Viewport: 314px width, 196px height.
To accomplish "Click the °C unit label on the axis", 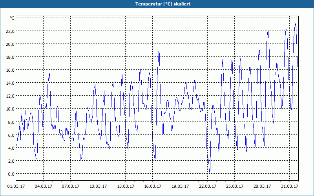I will click(12, 18).
